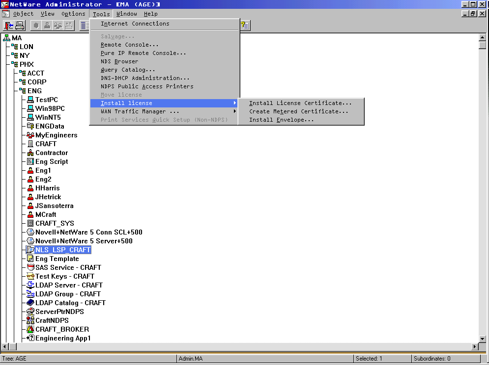Select the ServerPtrNDPS printer icon

pos(30,312)
